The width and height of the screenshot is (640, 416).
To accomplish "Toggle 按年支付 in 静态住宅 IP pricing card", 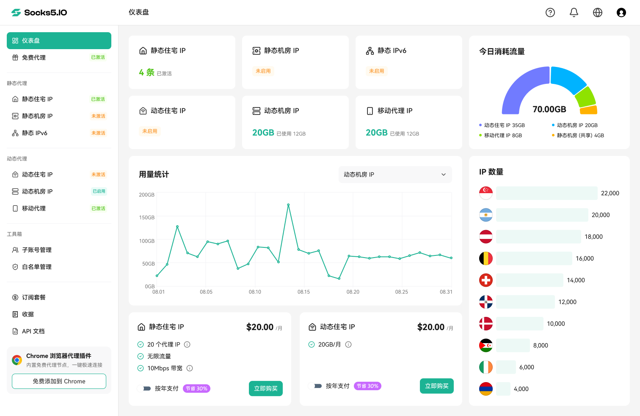I will point(144,388).
